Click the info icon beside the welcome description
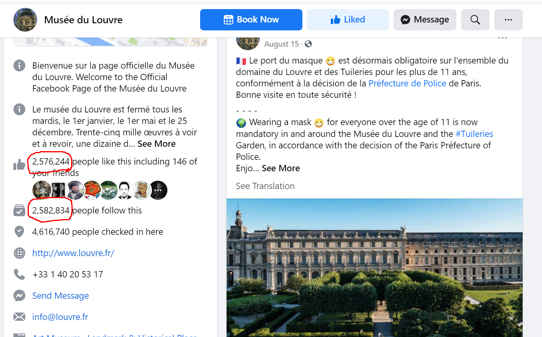 point(19,66)
